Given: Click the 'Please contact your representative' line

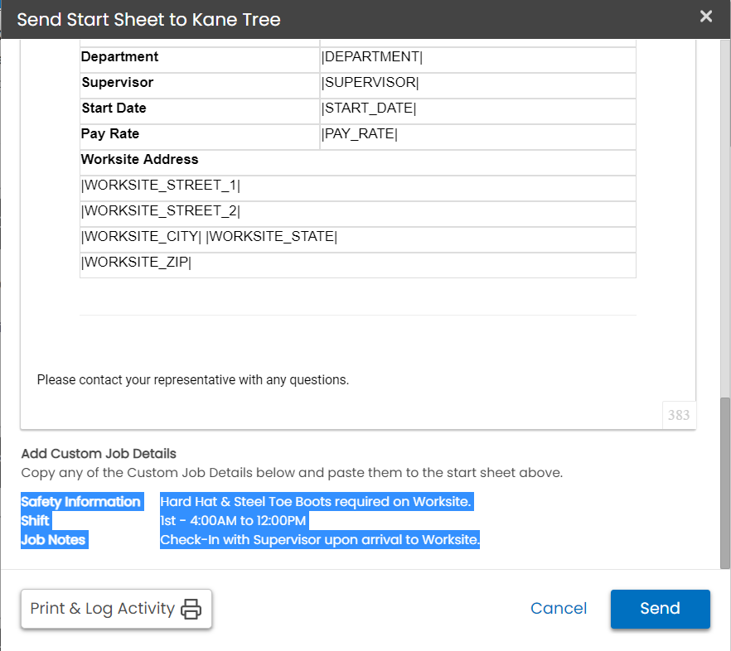Looking at the screenshot, I should (x=193, y=380).
